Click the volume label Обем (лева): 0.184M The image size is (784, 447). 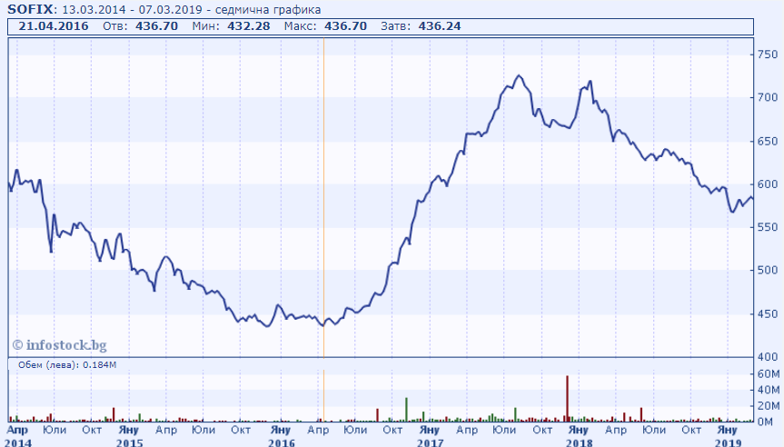(x=67, y=365)
